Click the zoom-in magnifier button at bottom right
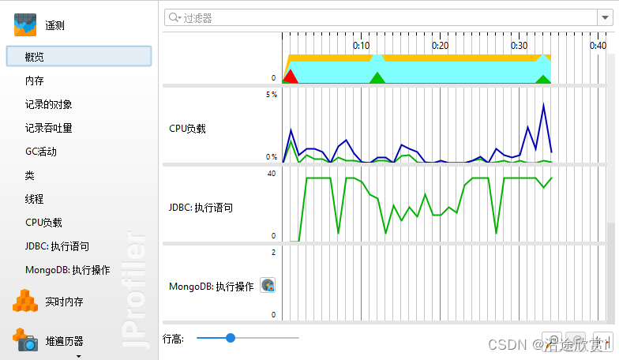This screenshot has height=360, width=619. coord(553,341)
